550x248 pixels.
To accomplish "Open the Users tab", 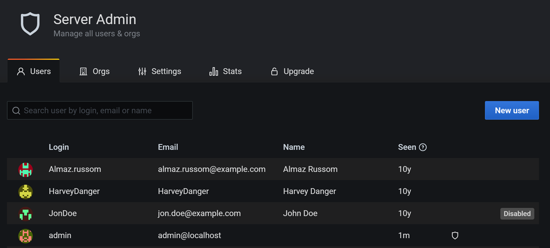I will (x=34, y=72).
